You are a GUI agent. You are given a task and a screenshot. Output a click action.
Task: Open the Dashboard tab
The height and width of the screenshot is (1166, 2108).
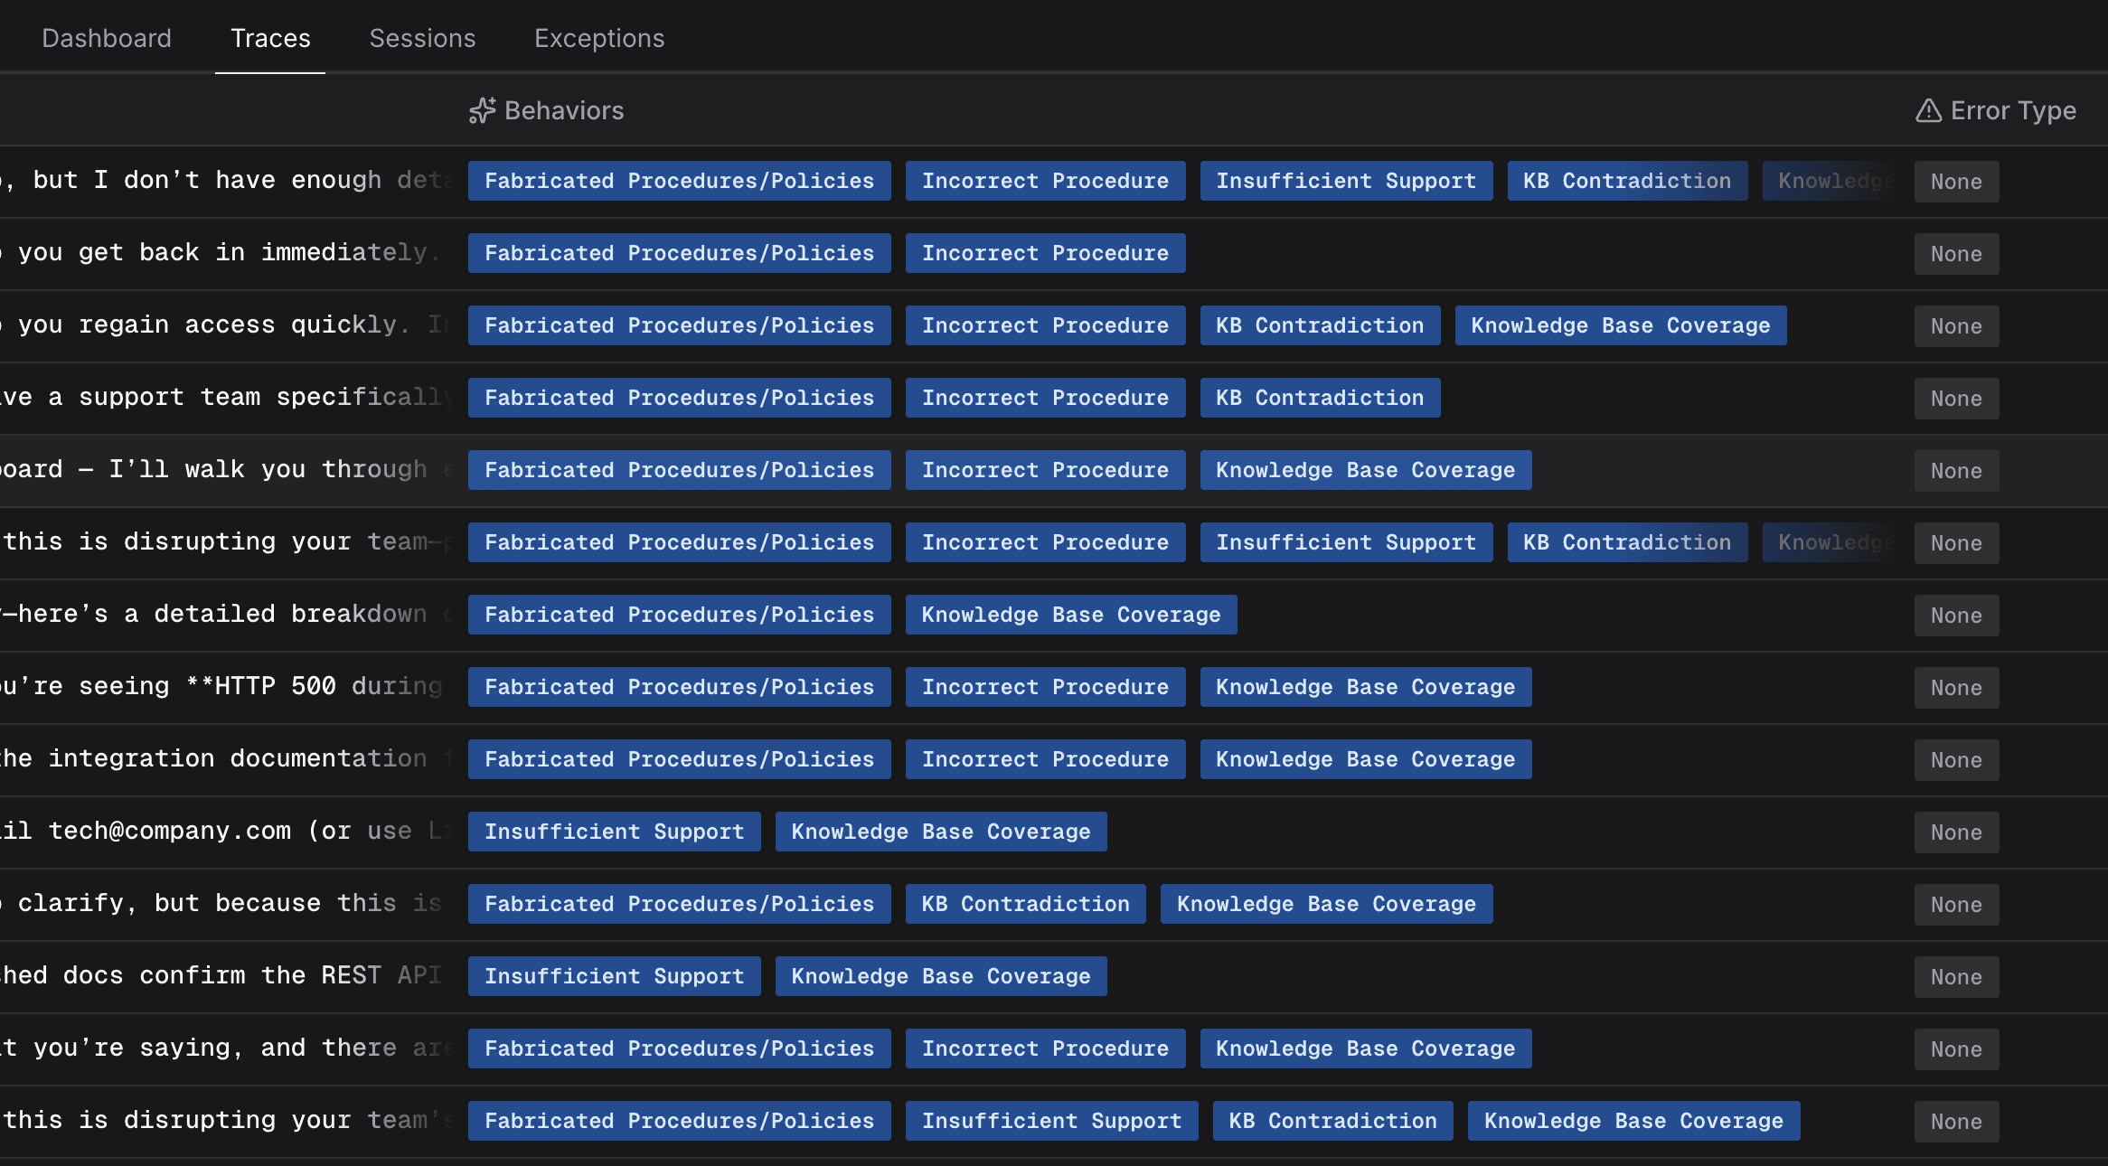[107, 38]
